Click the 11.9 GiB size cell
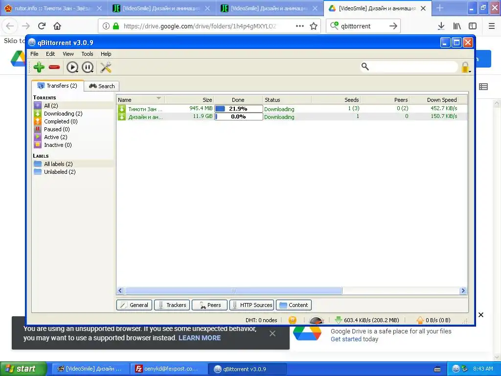 coord(203,117)
